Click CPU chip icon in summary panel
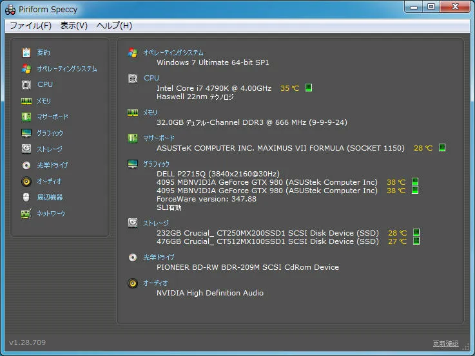 (133, 79)
